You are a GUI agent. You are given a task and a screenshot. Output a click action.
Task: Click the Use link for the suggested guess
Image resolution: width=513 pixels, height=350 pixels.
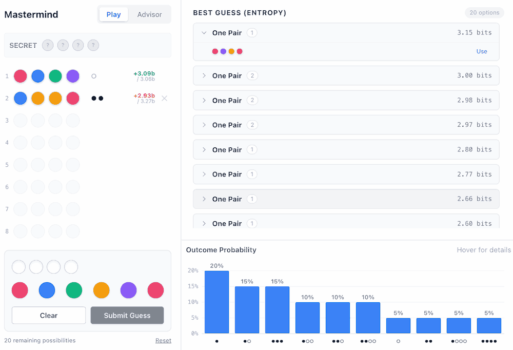click(481, 51)
